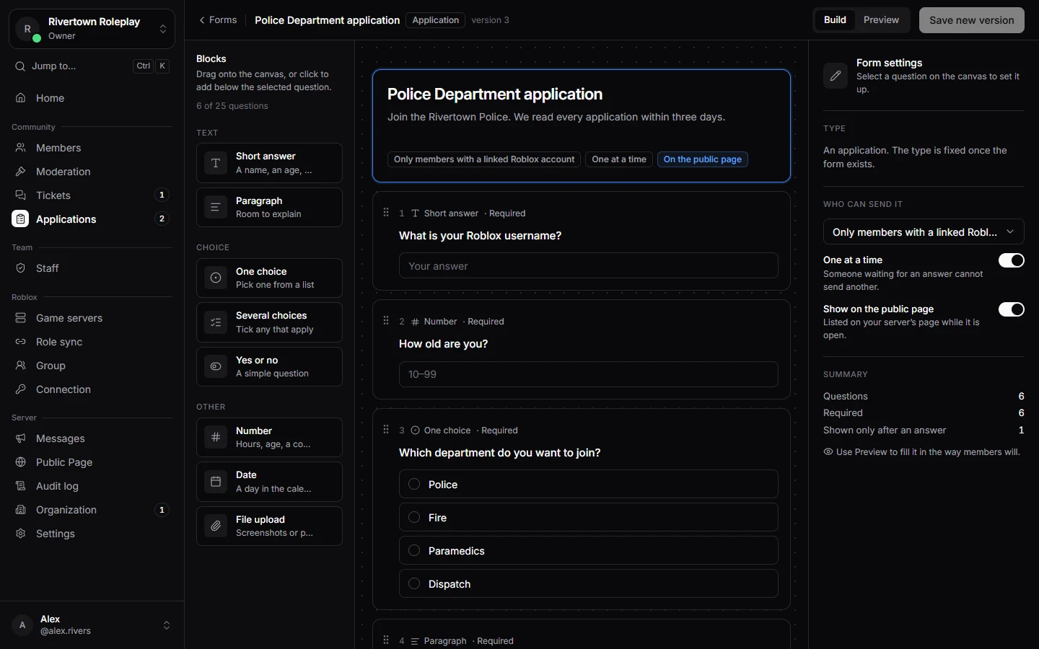Viewport: 1039px width, 649px height.
Task: Select the Fire radio option
Action: pyautogui.click(x=414, y=517)
